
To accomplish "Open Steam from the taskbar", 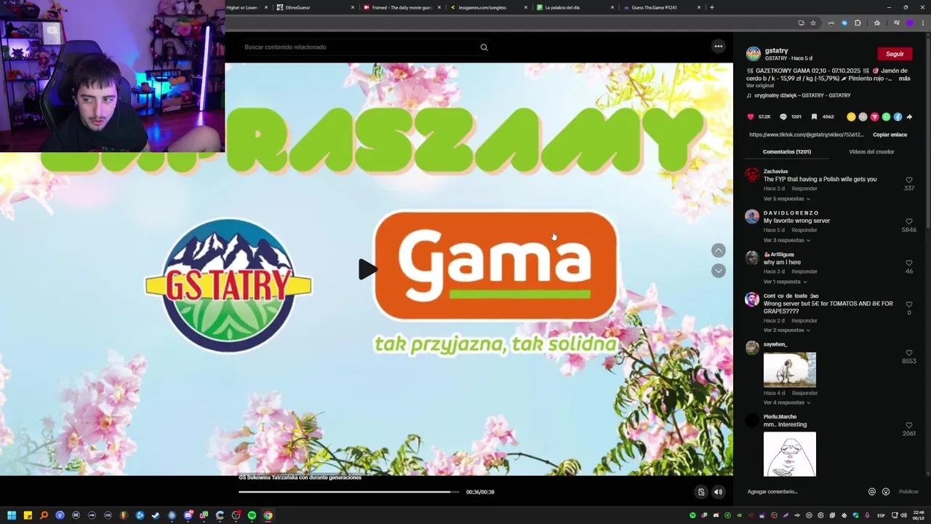I will [x=156, y=515].
